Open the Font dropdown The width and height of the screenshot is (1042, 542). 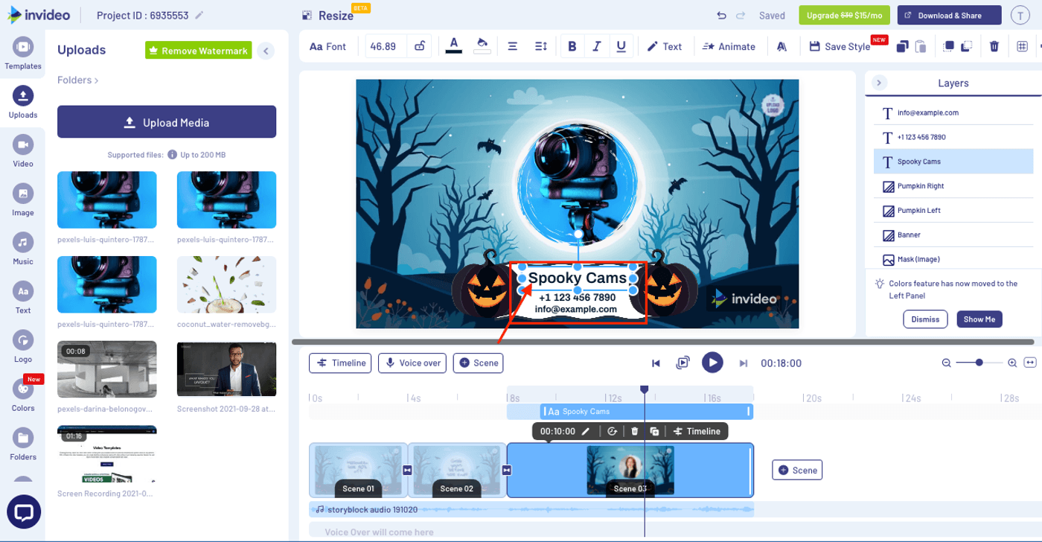pyautogui.click(x=327, y=45)
